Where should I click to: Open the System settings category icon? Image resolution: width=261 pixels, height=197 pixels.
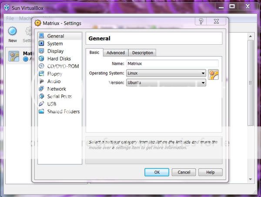(x=41, y=43)
